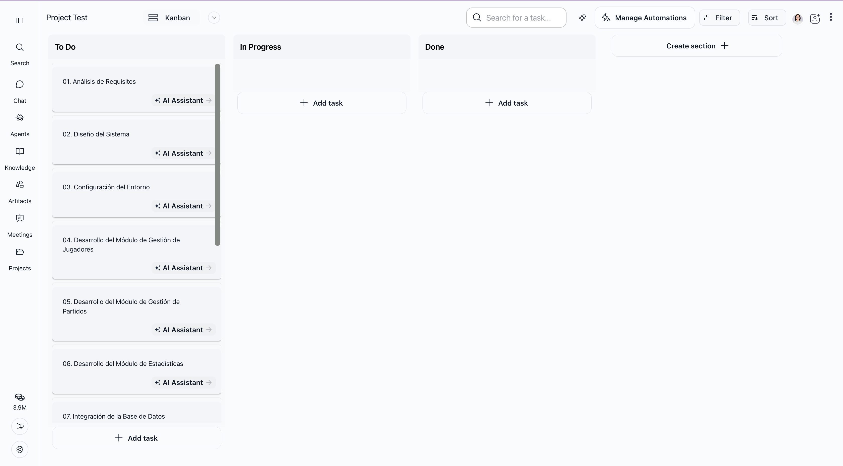Open Manage Automations
Screen dimensions: 843x466
pos(645,18)
